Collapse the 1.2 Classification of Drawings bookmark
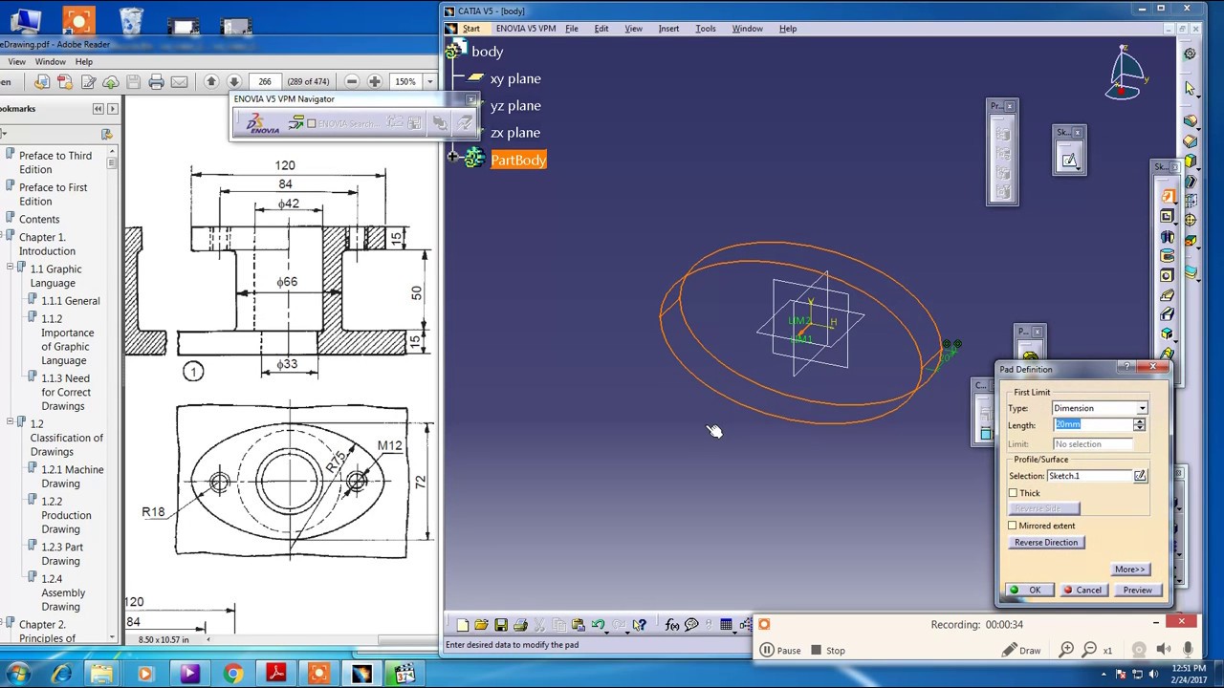Image resolution: width=1224 pixels, height=688 pixels. (10, 422)
